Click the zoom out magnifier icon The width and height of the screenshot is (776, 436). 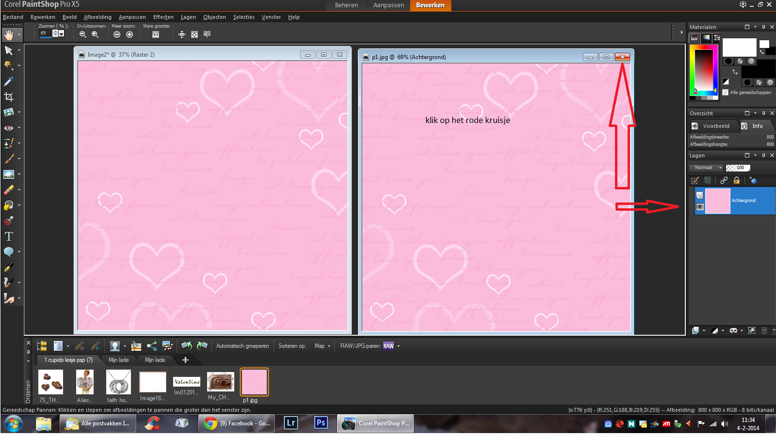[x=83, y=34]
